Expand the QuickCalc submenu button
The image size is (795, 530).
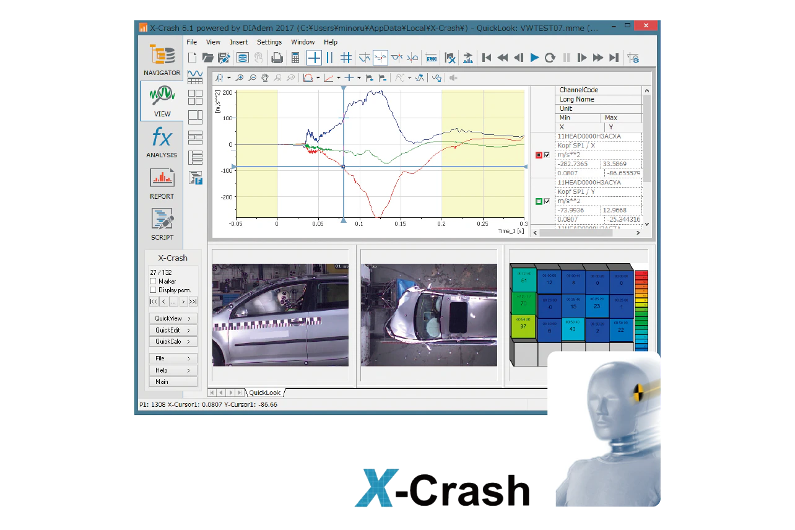coord(173,341)
